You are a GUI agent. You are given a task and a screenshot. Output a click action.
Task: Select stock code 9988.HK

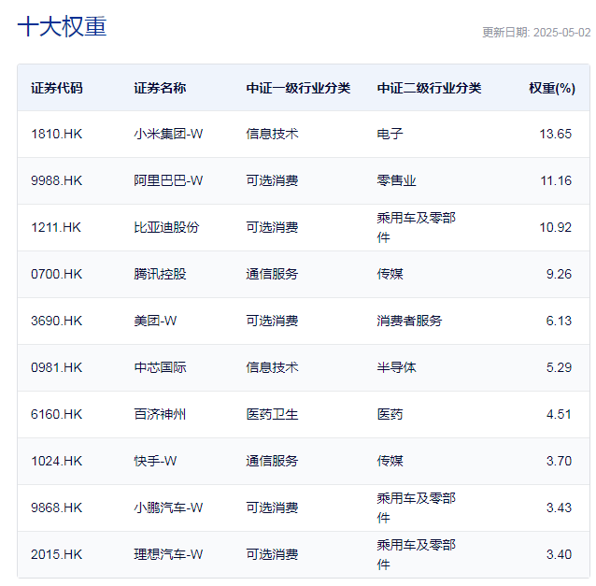[57, 180]
